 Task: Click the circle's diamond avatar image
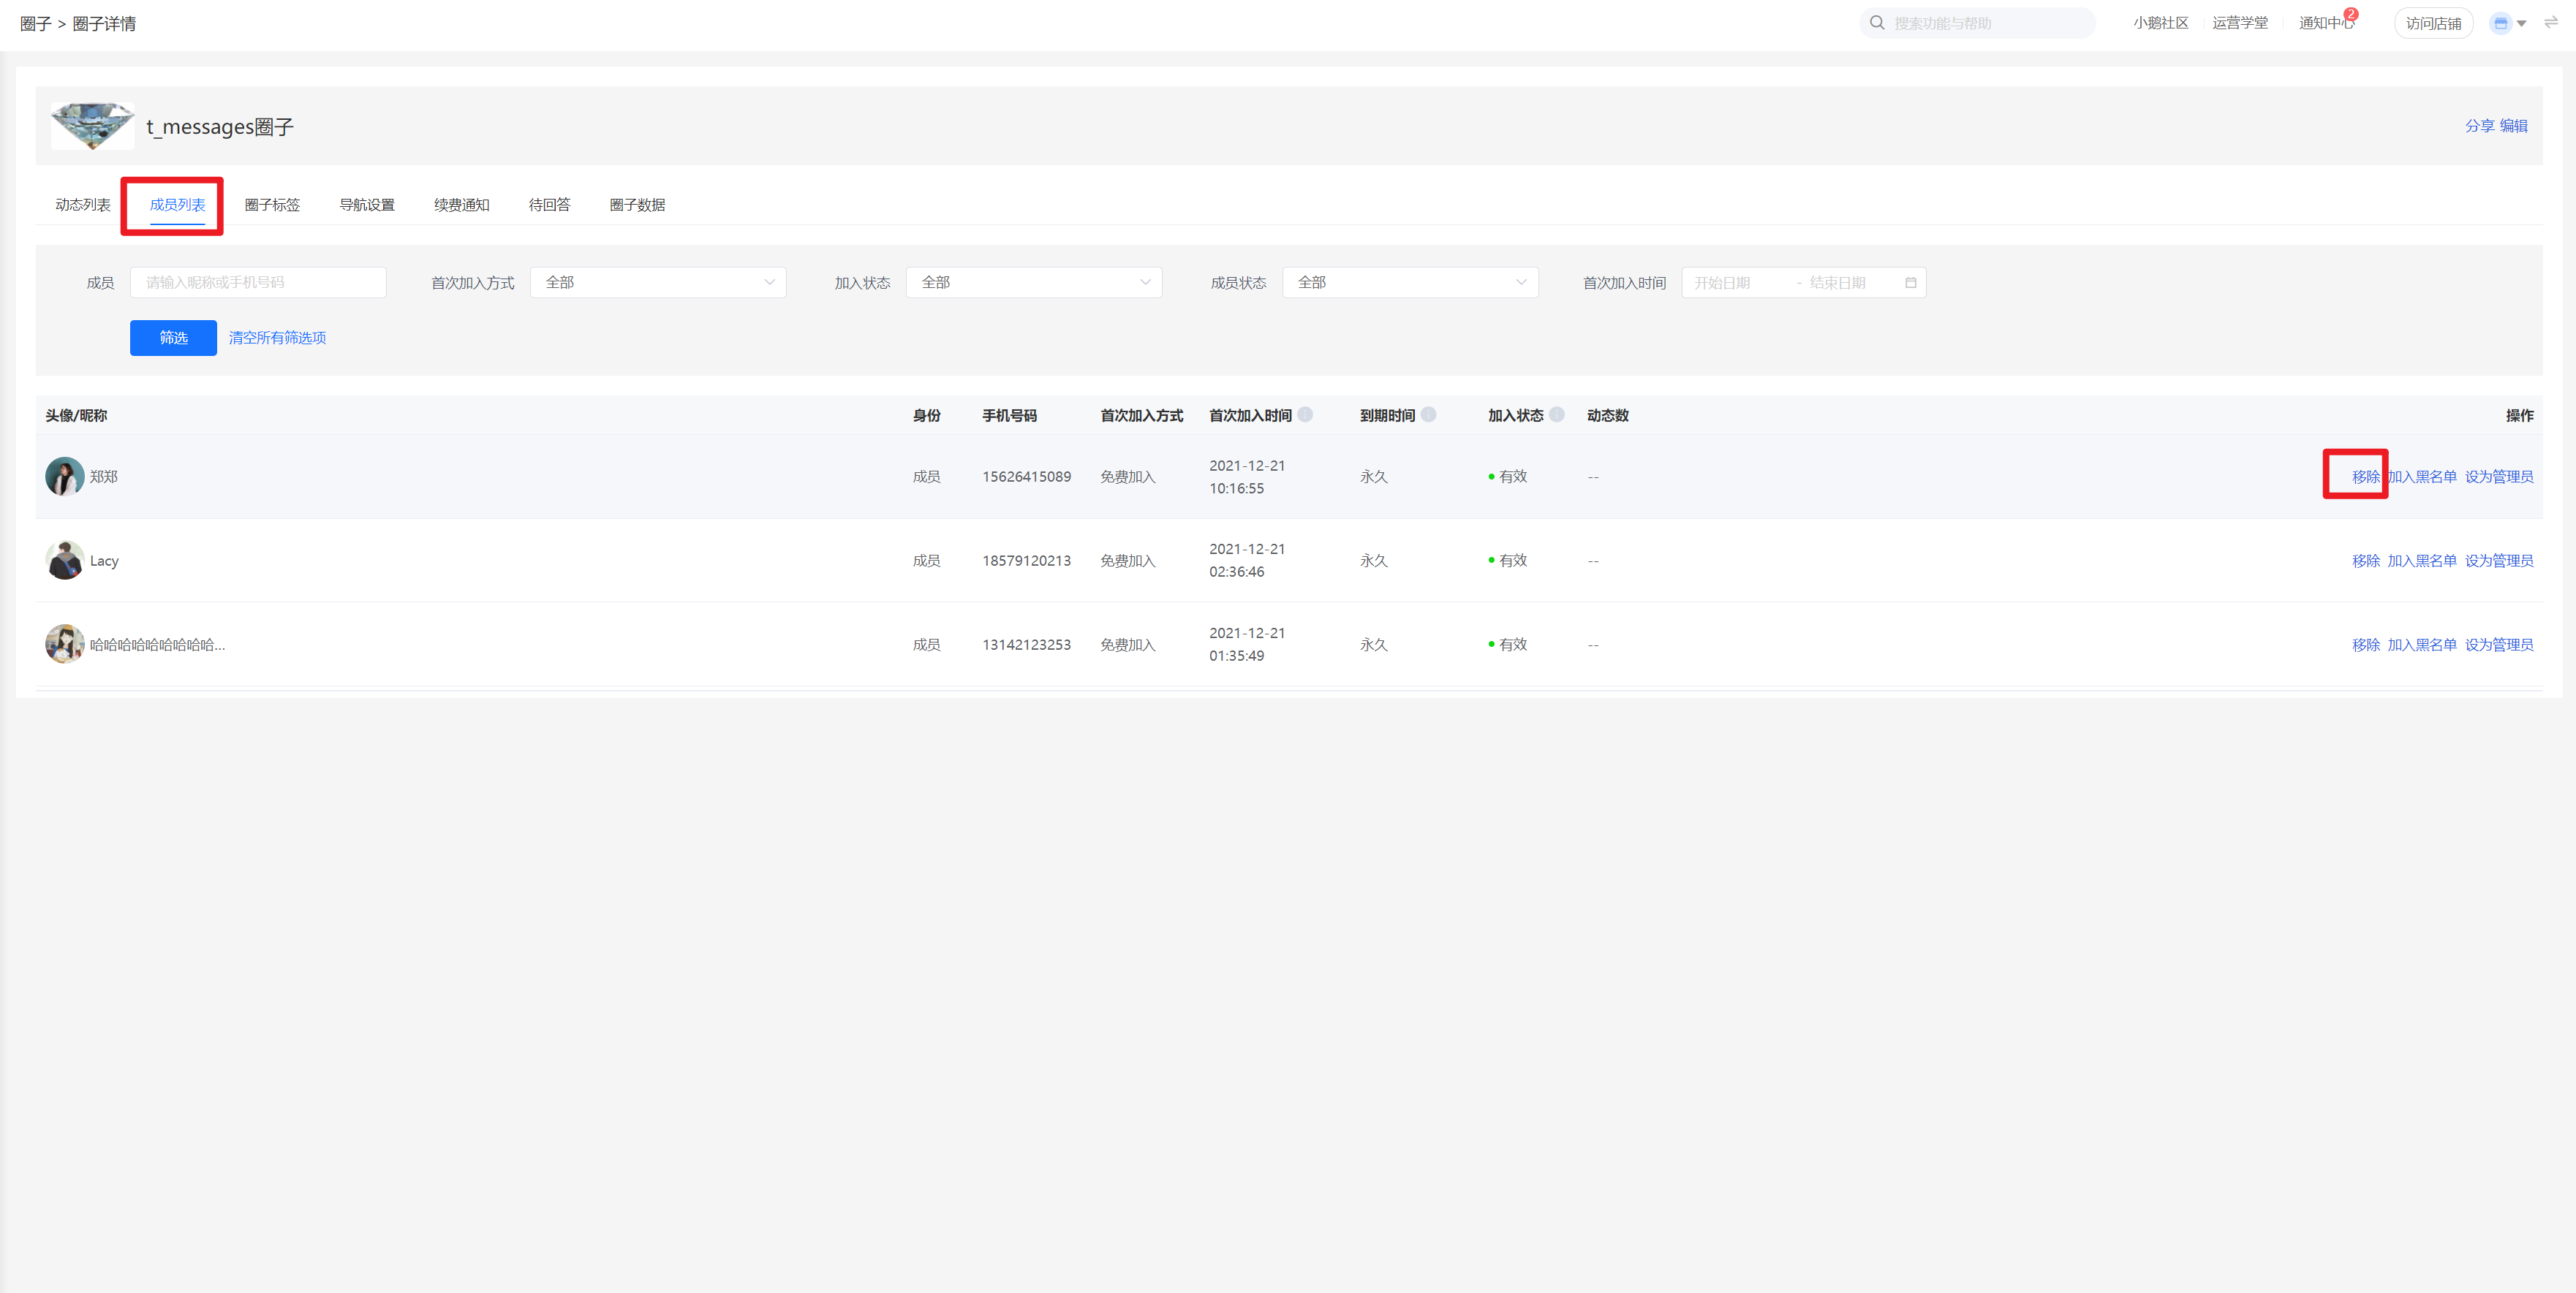[92, 126]
